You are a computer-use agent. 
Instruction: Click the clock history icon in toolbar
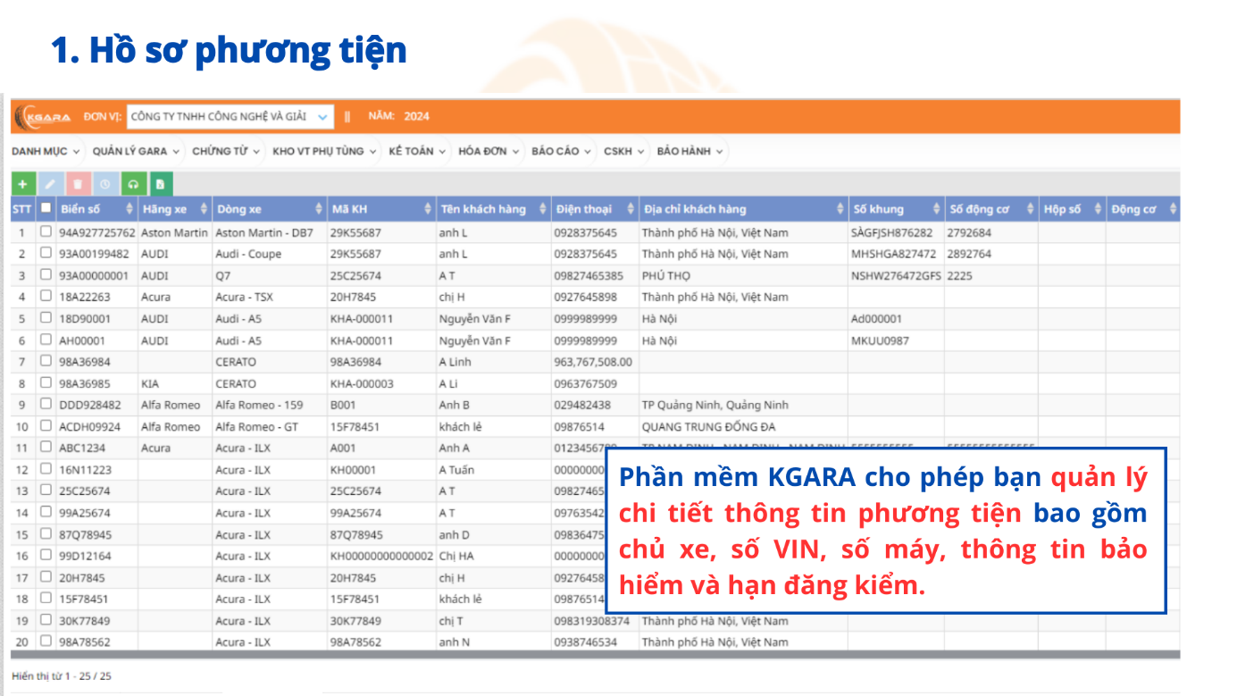point(105,184)
